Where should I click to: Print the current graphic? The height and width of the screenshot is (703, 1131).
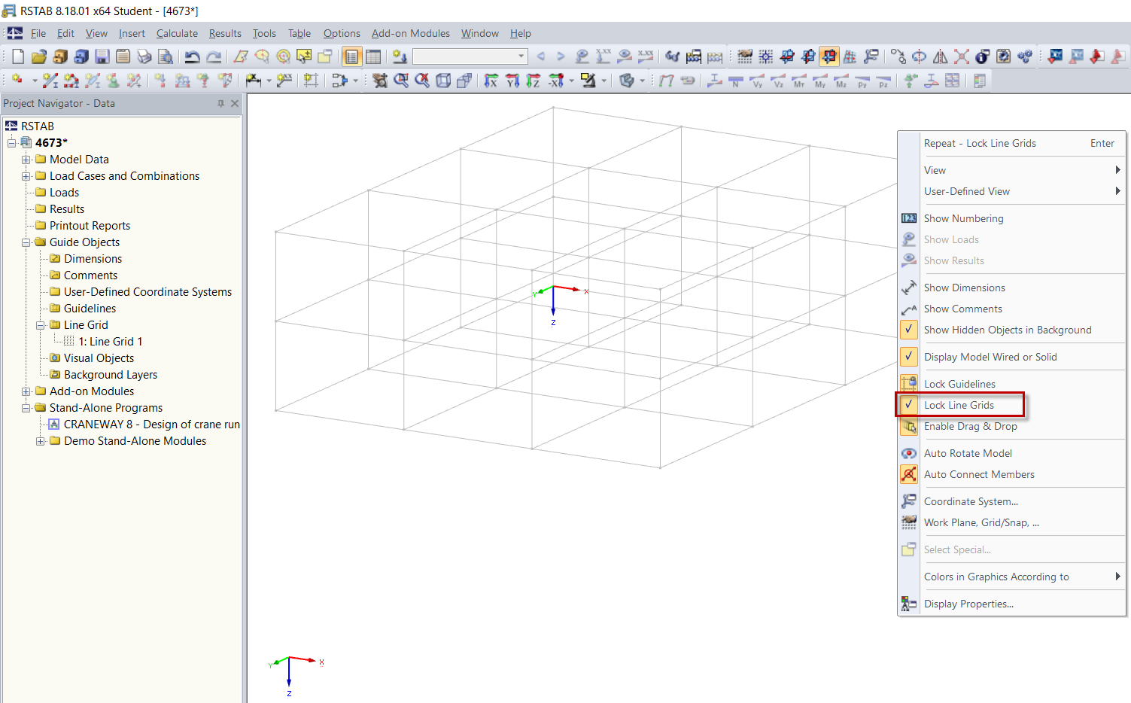[x=144, y=56]
